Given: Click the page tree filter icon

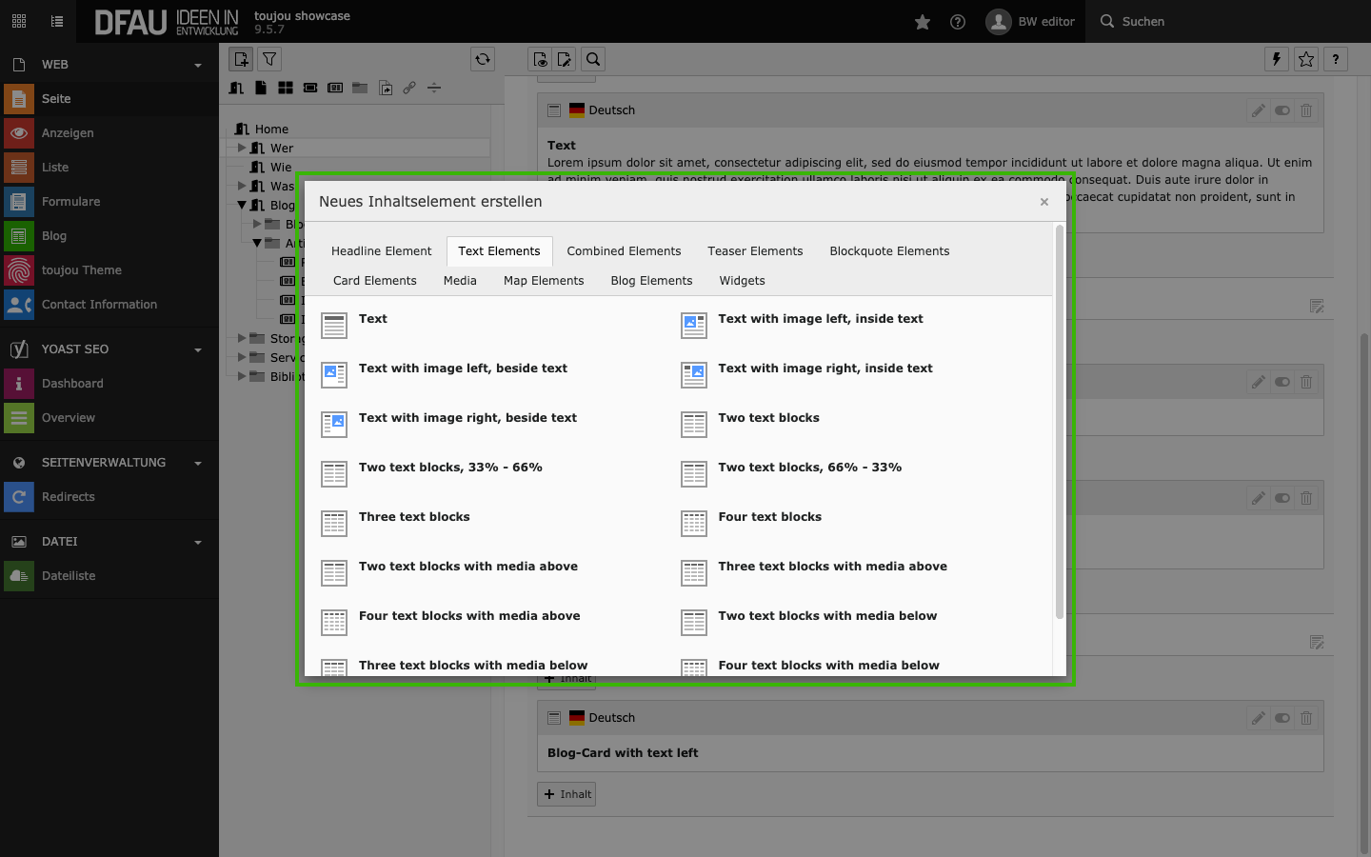Looking at the screenshot, I should point(270,59).
